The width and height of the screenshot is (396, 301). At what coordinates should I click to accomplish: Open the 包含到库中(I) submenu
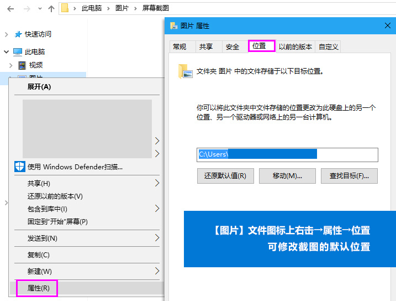87,209
